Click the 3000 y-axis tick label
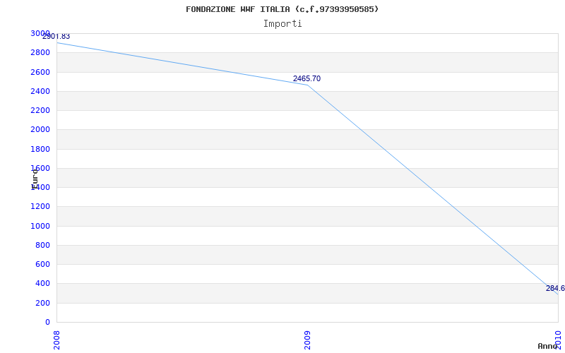565x353 pixels. pos(40,33)
